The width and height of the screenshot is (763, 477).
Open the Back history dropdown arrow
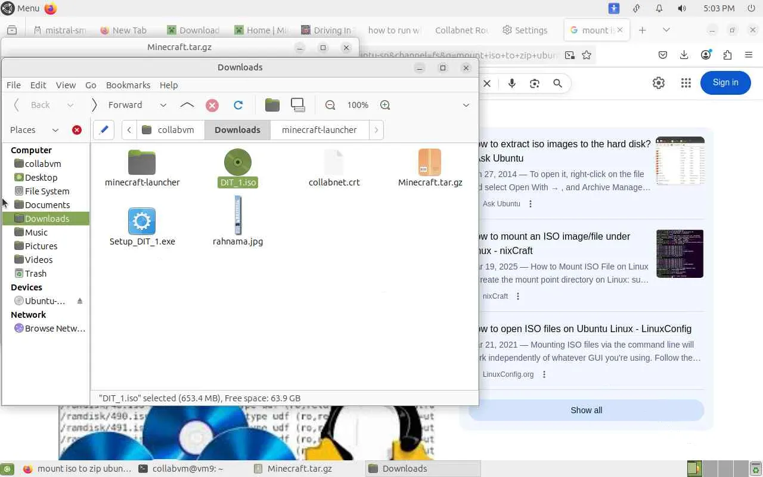70,105
